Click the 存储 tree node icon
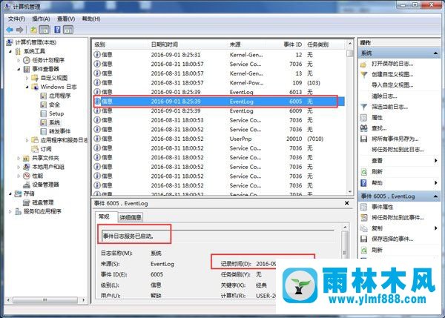Screen dimensions: 445x318 (18, 193)
